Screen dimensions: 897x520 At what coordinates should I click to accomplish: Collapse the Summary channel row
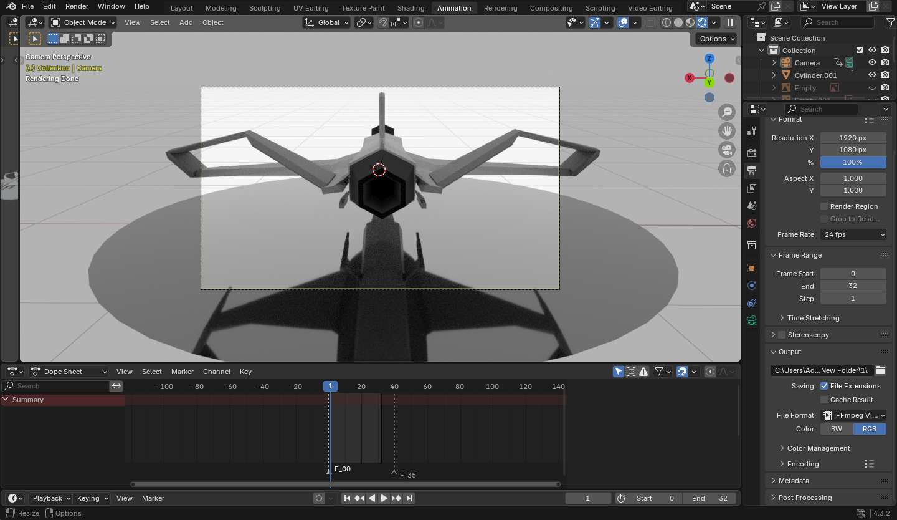(x=6, y=400)
